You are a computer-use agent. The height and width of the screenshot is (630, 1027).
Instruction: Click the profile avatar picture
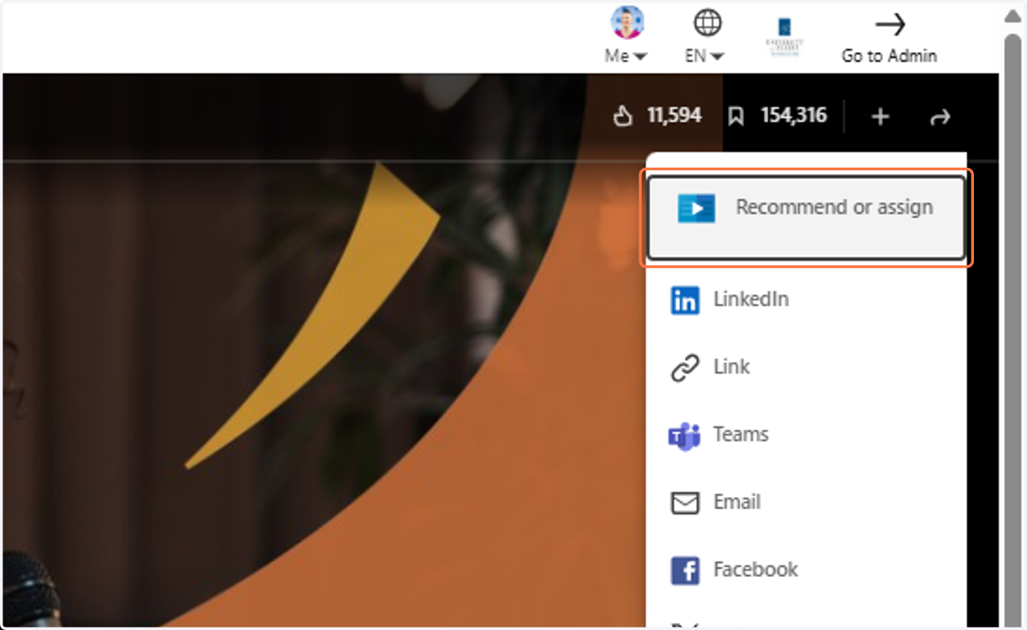pyautogui.click(x=626, y=22)
